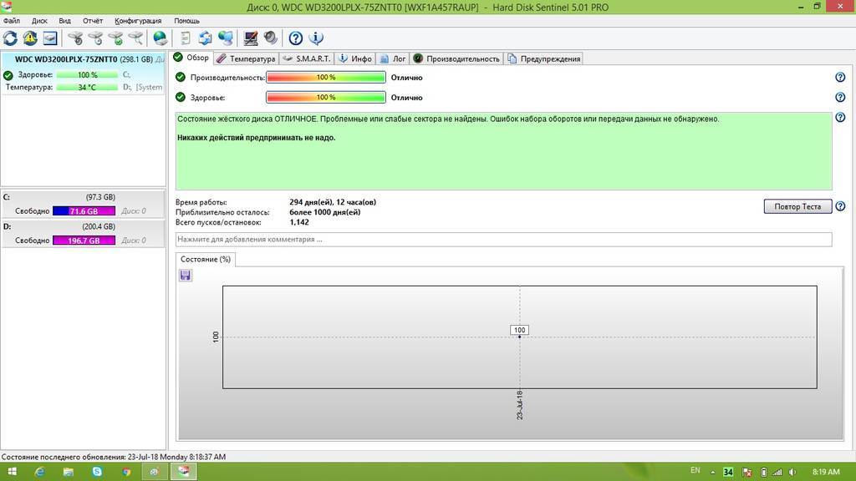This screenshot has width=856, height=481.
Task: Switch to the Предупреждения tab
Action: click(543, 58)
